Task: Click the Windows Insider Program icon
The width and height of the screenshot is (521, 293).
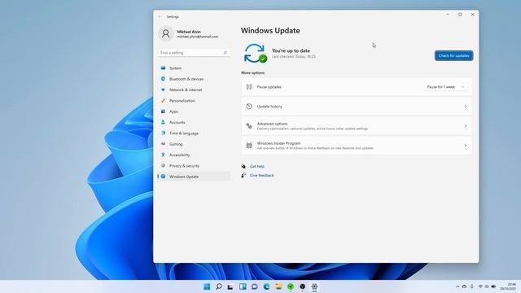Action: point(249,146)
